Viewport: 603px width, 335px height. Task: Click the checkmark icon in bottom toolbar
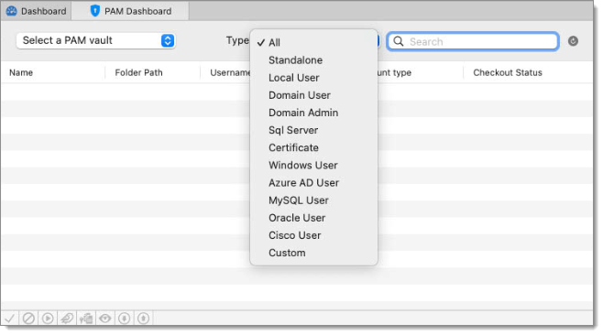(x=9, y=319)
